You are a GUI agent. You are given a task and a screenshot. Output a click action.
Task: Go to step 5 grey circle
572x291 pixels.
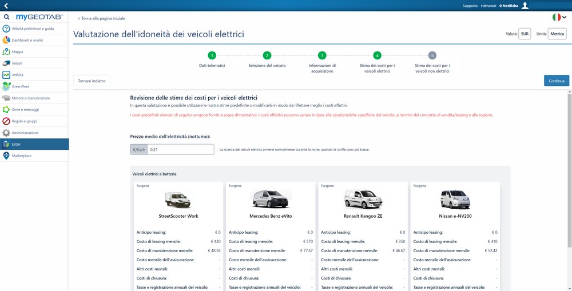[x=432, y=55]
